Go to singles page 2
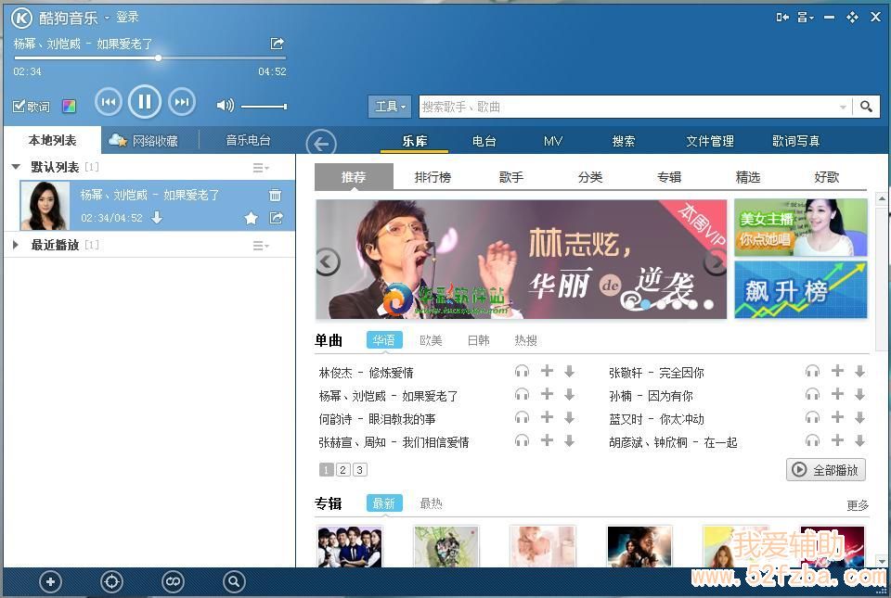 pos(342,470)
